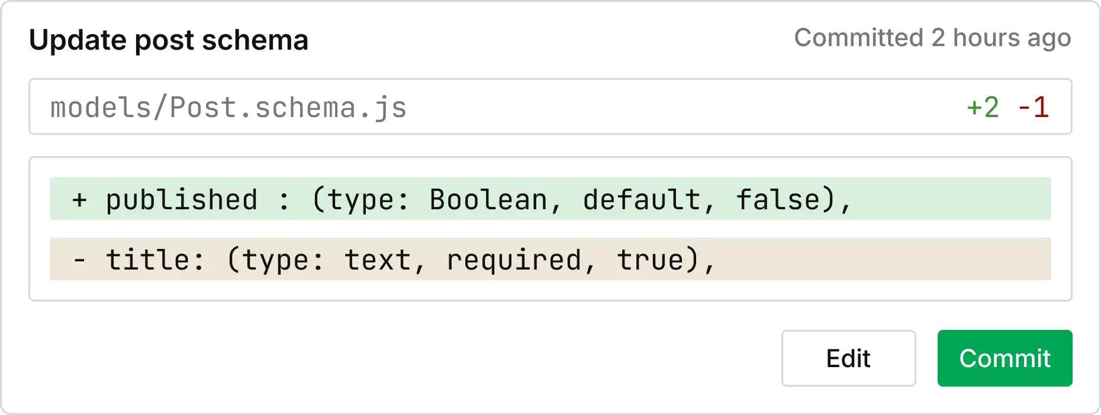Click the Committed 2 hours ago timestamp

[932, 38]
